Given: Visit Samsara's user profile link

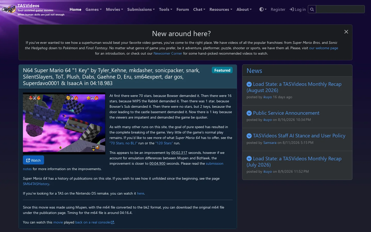Looking at the screenshot, I should (x=270, y=143).
